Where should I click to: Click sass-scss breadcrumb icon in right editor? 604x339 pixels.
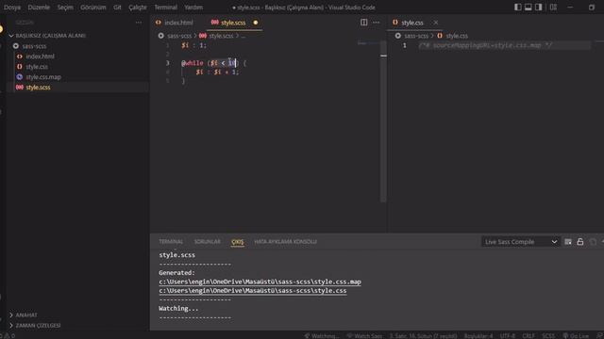398,36
